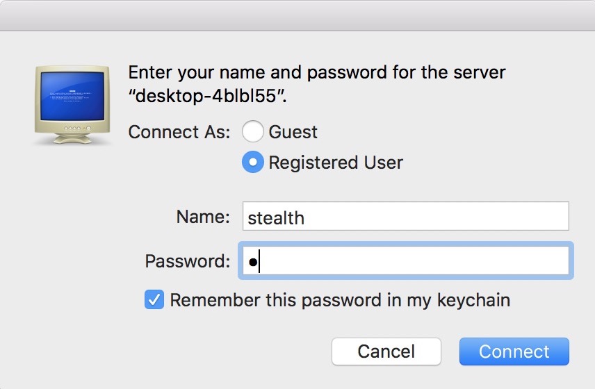
Task: Click into the Name text field
Action: coord(406,216)
